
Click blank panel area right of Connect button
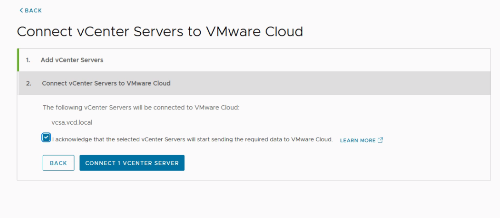pyautogui.click(x=322, y=163)
